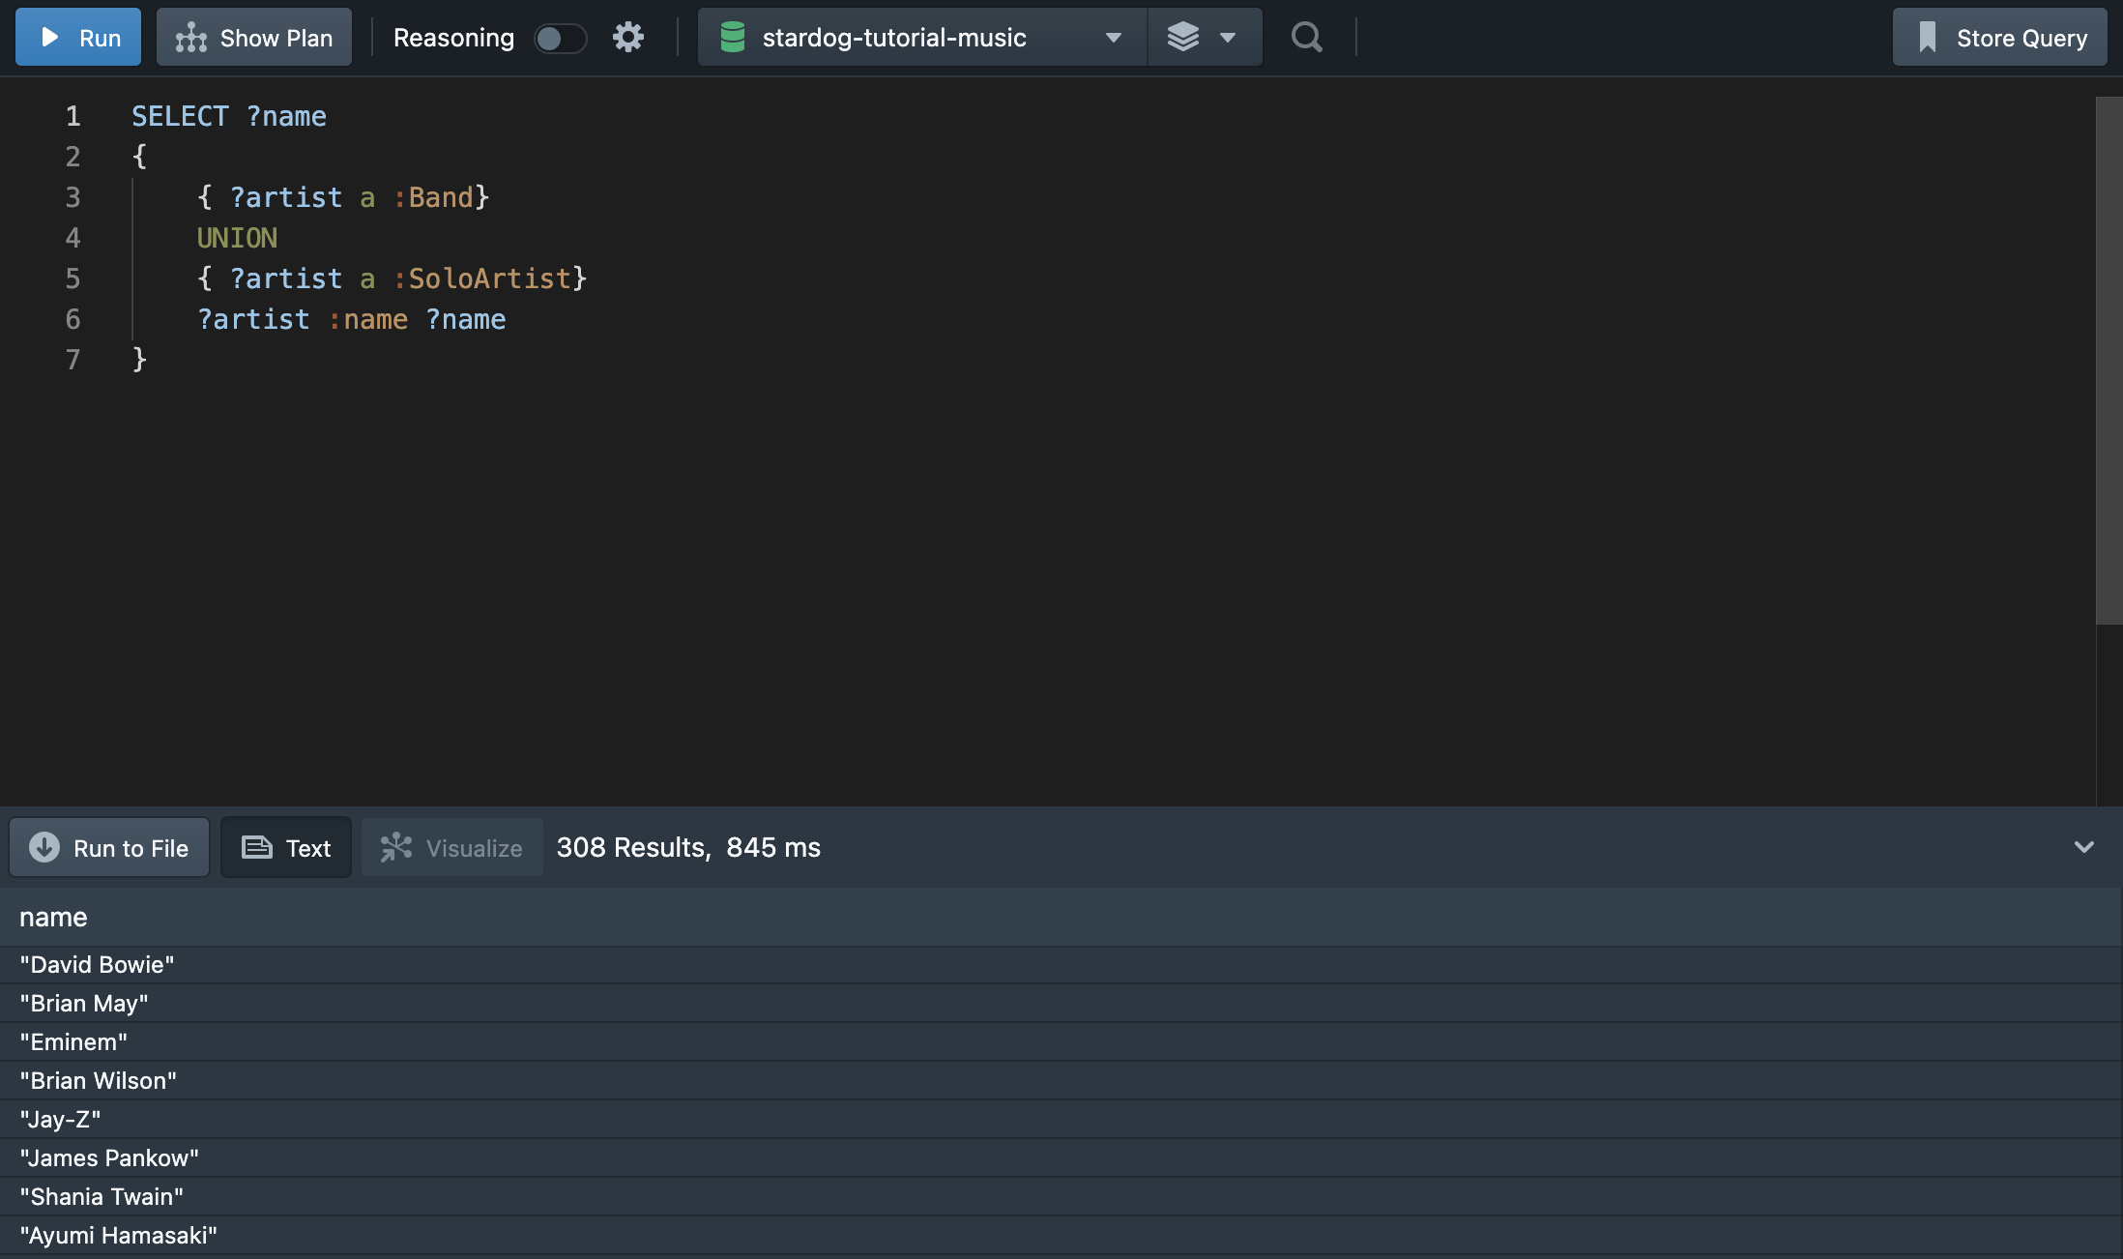
Task: Select the "Ayumi Hamasaki" result row
Action: pyautogui.click(x=1061, y=1236)
